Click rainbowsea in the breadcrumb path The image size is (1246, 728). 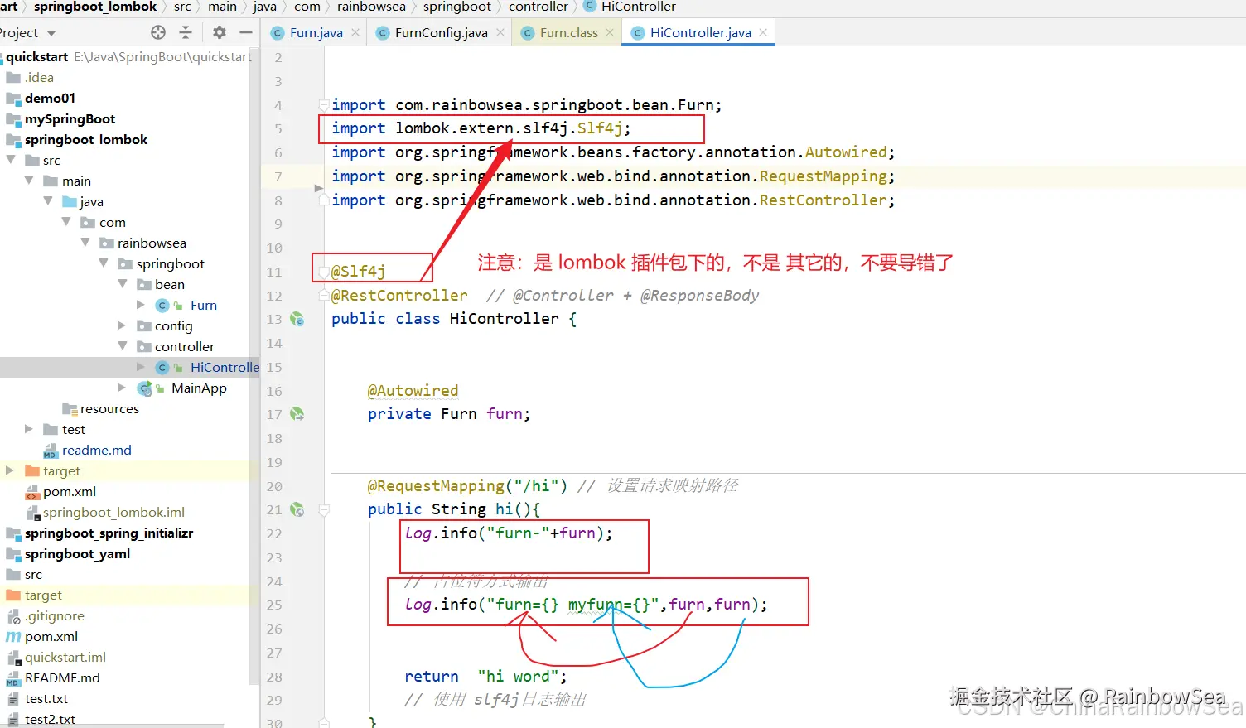pyautogui.click(x=371, y=7)
